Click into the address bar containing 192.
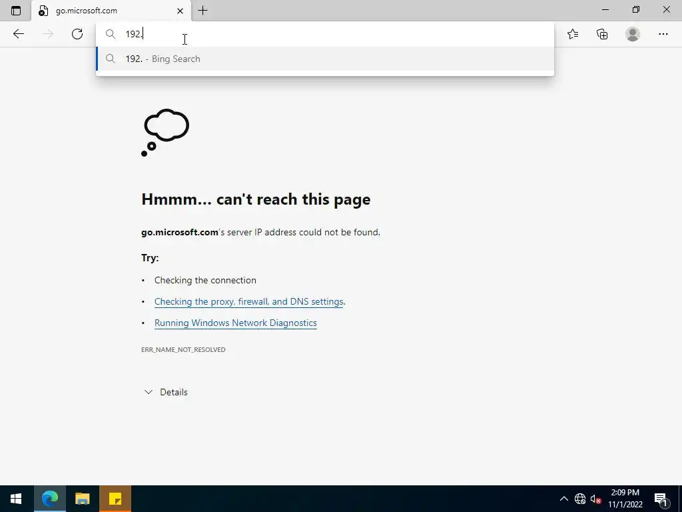Image resolution: width=682 pixels, height=512 pixels. pyautogui.click(x=325, y=34)
